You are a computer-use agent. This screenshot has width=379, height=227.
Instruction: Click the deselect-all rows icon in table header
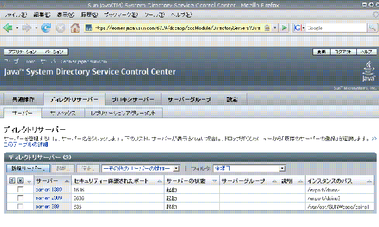click(x=20, y=180)
